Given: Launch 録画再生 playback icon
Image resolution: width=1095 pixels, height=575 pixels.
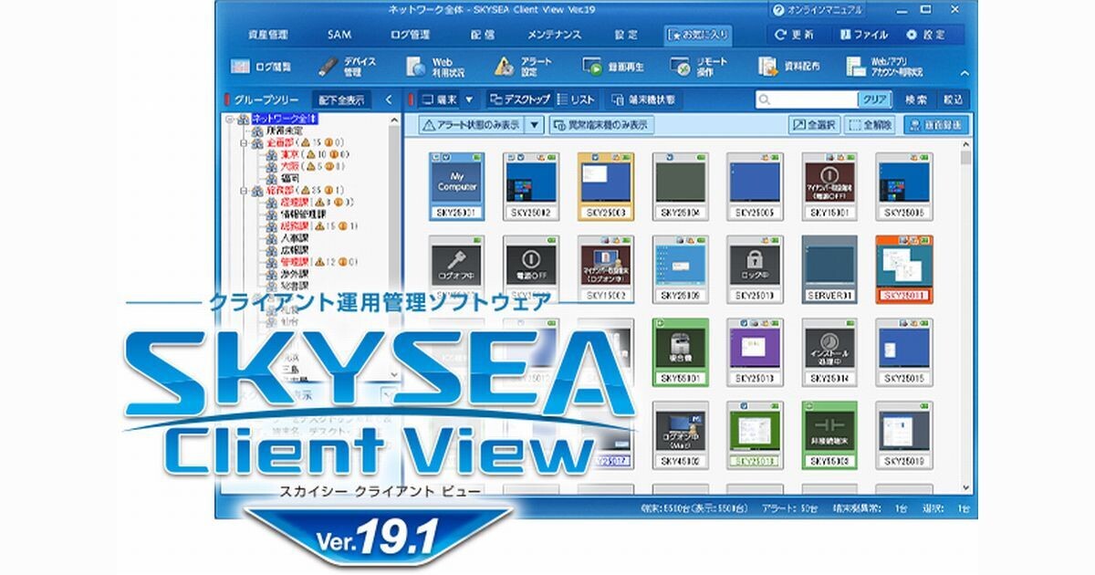Looking at the screenshot, I should coord(592,68).
